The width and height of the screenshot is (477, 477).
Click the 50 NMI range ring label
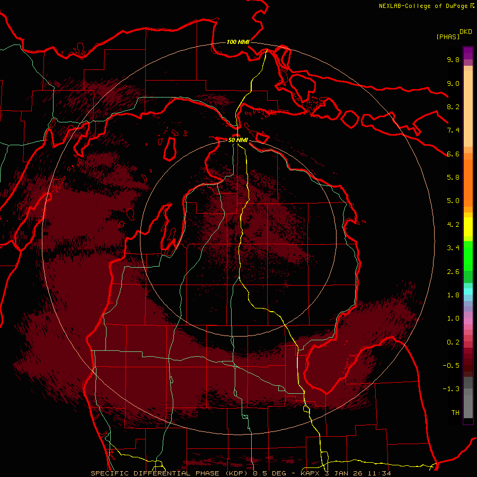pyautogui.click(x=238, y=140)
